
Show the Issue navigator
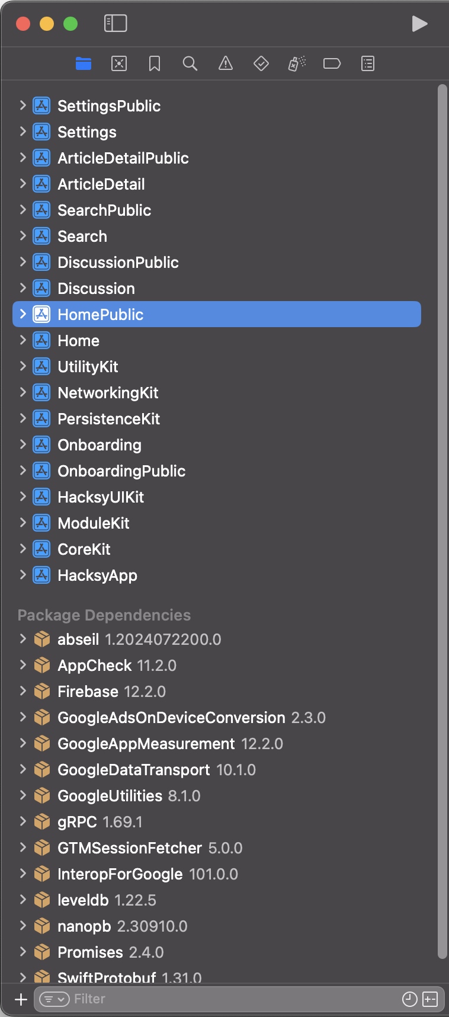226,63
